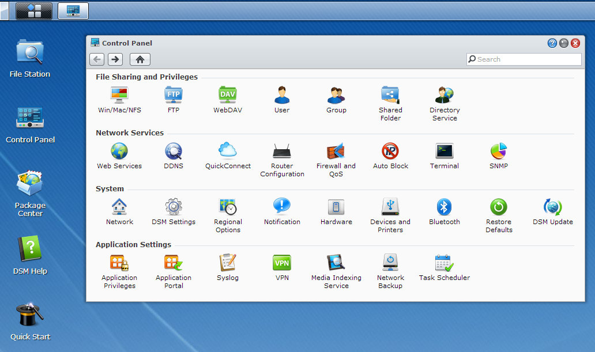Launch Quick Start wizard shortcut

click(30, 321)
